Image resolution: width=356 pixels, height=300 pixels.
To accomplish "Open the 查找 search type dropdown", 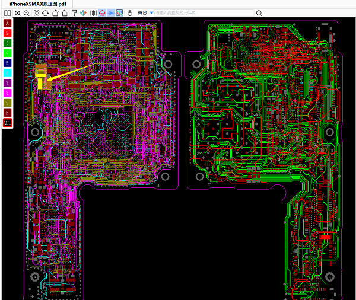I will point(151,12).
